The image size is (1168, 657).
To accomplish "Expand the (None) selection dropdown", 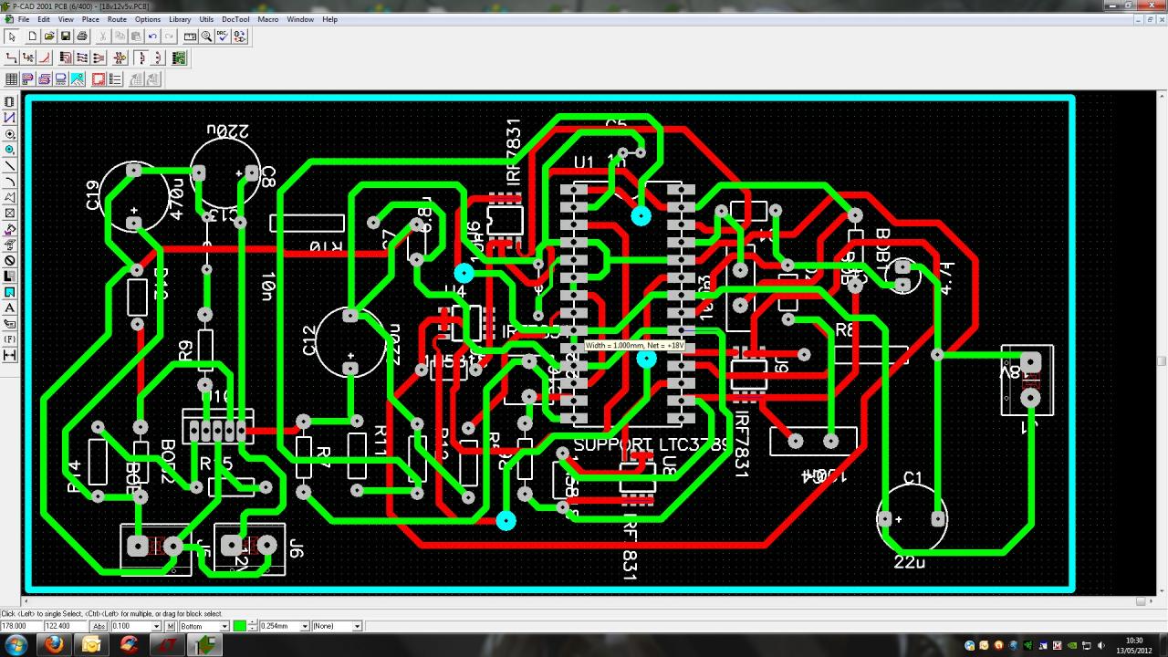I will click(x=357, y=626).
